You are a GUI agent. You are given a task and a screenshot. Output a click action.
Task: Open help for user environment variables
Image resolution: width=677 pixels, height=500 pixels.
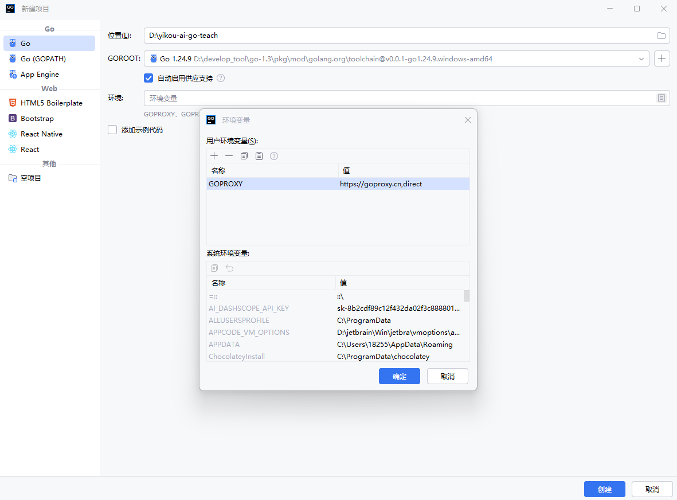point(274,156)
